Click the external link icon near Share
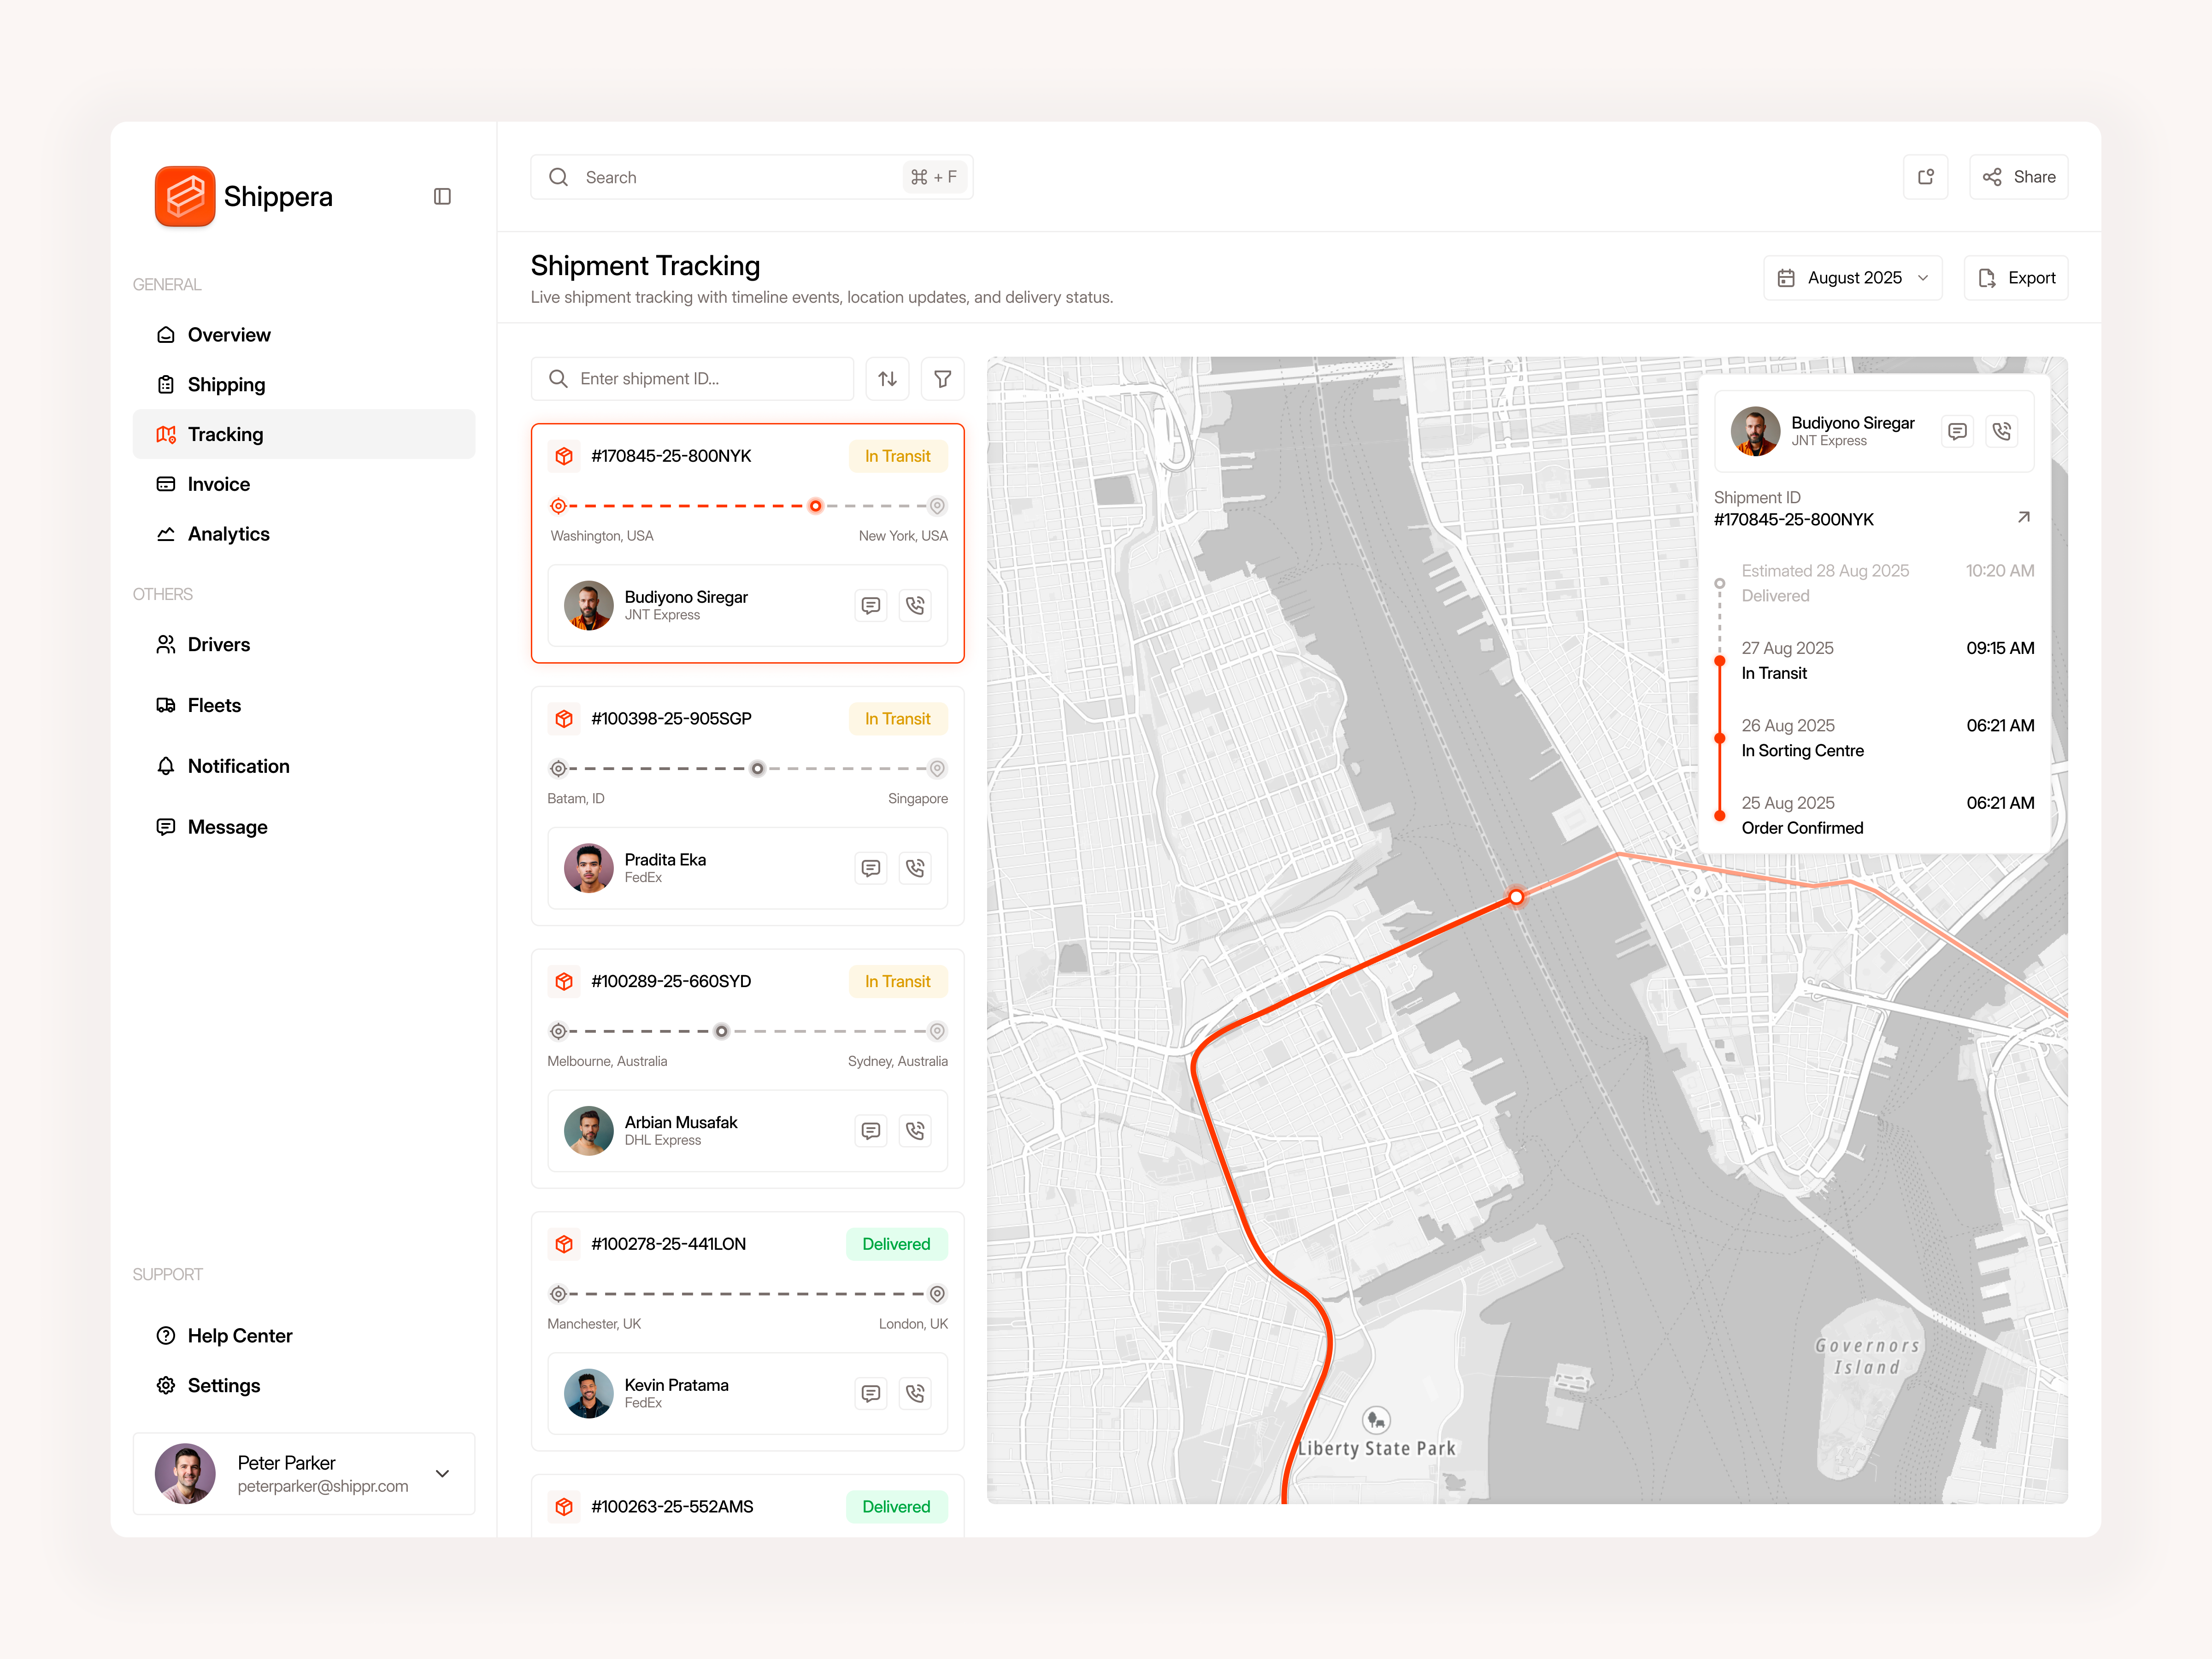This screenshot has height=1659, width=2212. coord(1925,177)
